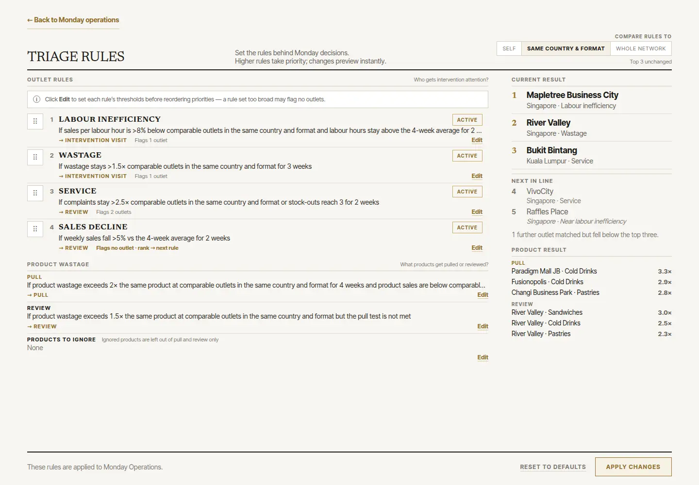Click River Valley Pastries review row
This screenshot has height=485, width=699.
591,334
